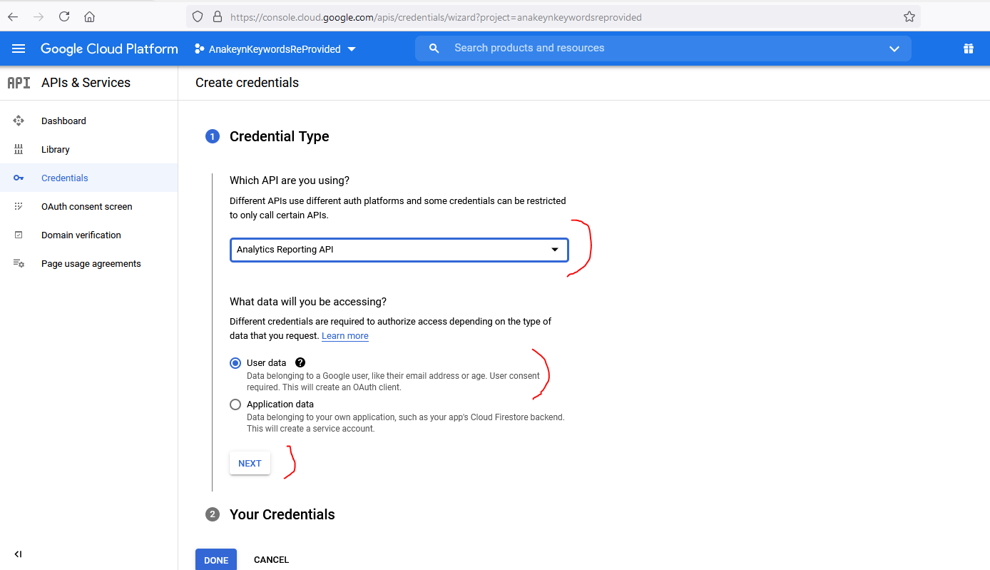Select the Application data radio button
Viewport: 990px width, 570px height.
pyautogui.click(x=235, y=404)
